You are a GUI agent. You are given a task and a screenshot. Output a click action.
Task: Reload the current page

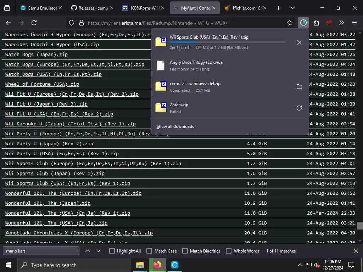point(34,23)
